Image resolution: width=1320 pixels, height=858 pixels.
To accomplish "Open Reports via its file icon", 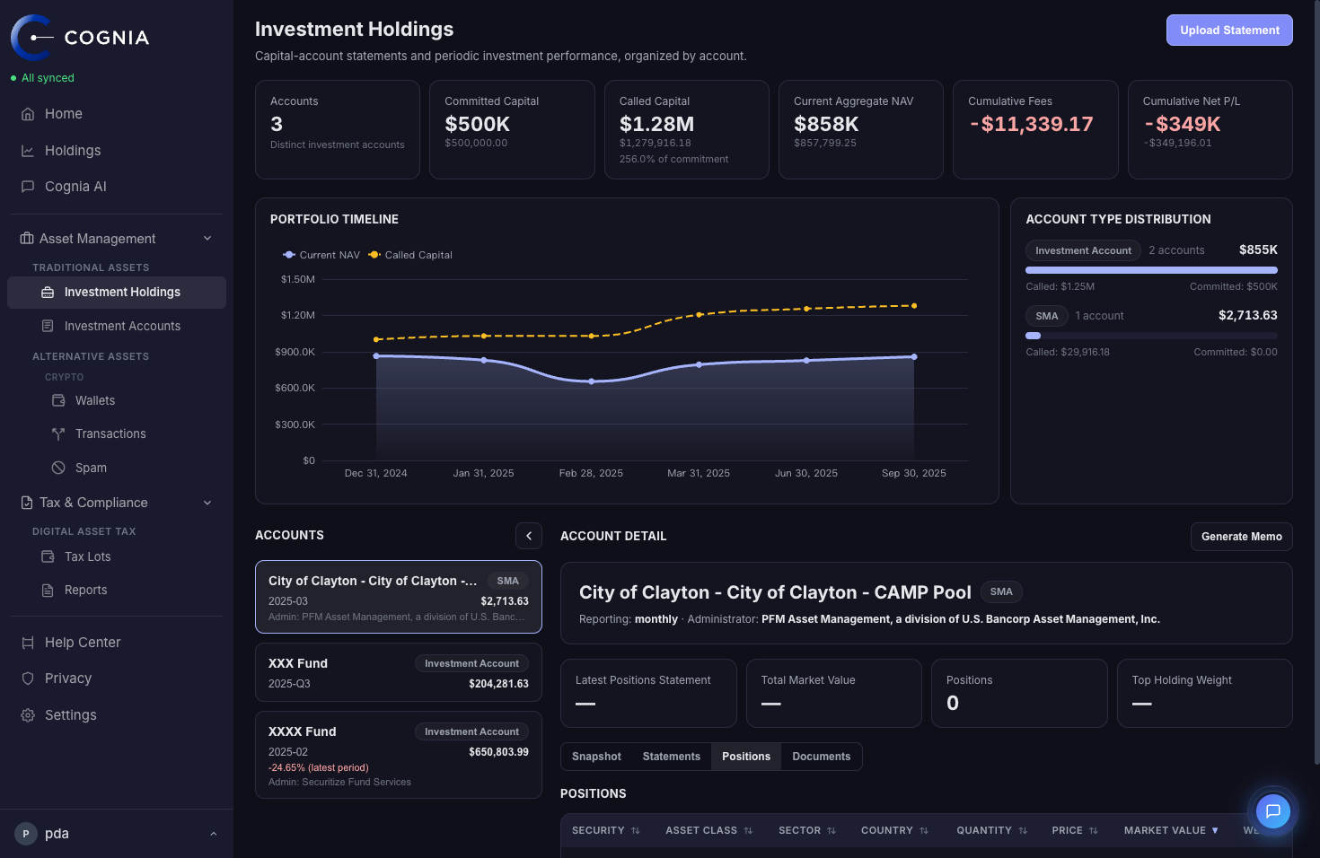I will 48,590.
